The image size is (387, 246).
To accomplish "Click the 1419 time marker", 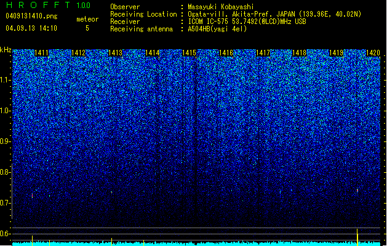I will [336, 53].
